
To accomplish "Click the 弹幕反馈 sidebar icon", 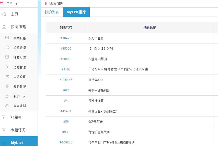I will [x=7, y=57].
